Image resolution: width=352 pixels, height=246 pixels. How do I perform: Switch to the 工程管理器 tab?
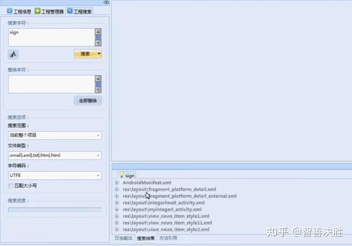coord(49,11)
